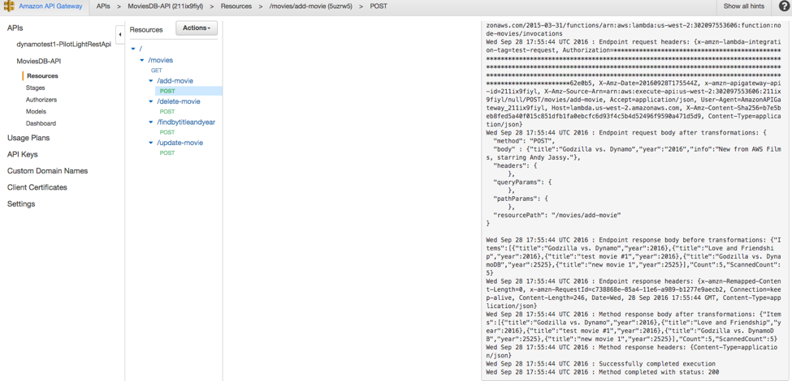The height and width of the screenshot is (381, 792).
Task: Collapse the /update-movie resource arrow
Action: (x=151, y=143)
